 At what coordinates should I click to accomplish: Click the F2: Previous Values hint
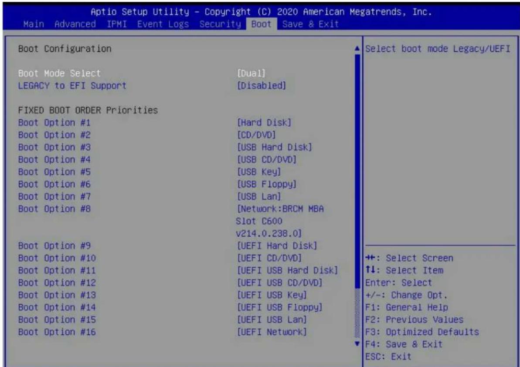coord(414,320)
